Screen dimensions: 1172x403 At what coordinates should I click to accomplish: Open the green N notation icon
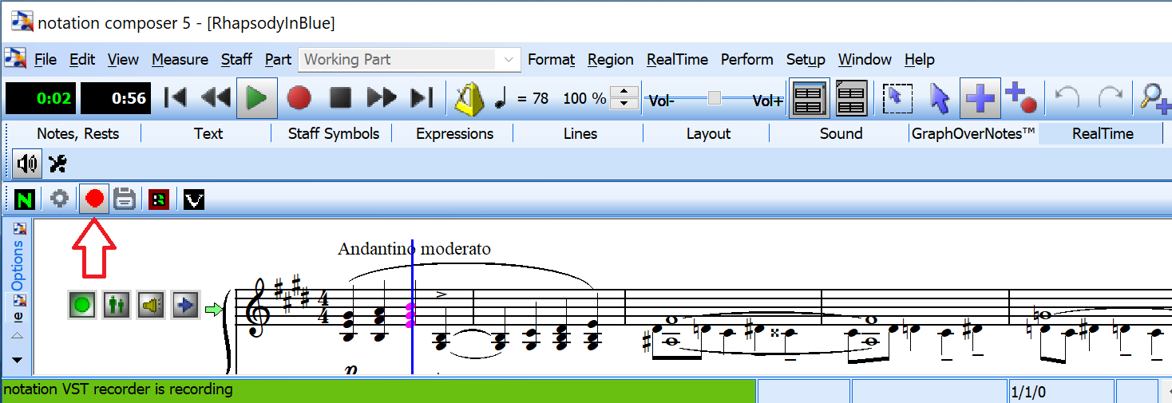pos(24,199)
